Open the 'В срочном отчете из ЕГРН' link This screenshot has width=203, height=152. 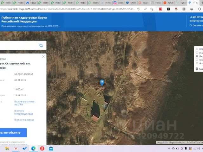(24, 103)
